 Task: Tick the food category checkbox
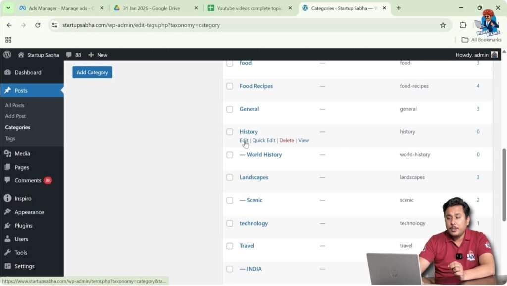[x=230, y=63]
